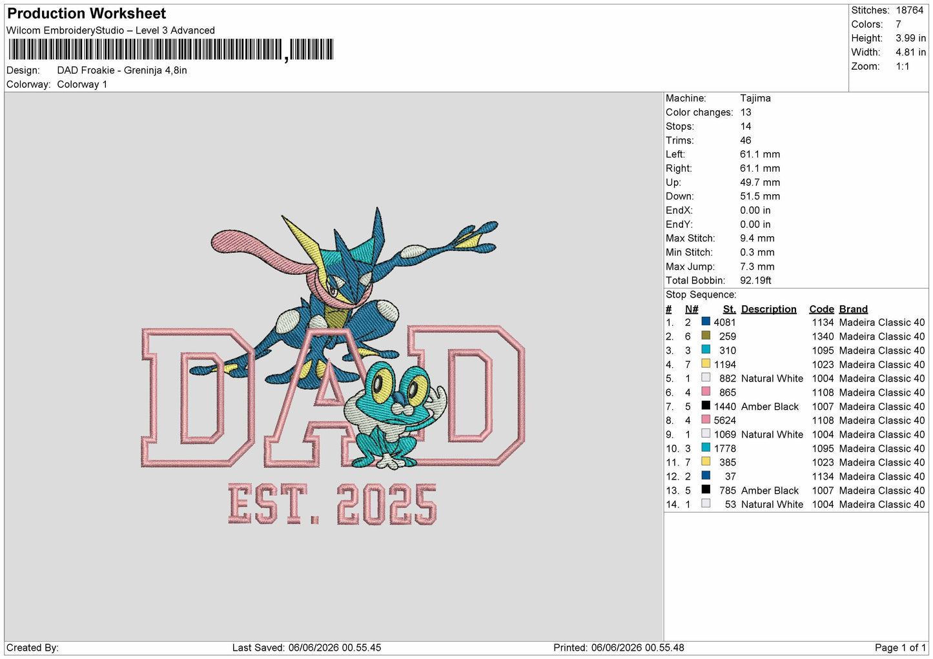This screenshot has height=659, width=933.
Task: Click the stitches count 18764
Action: pyautogui.click(x=909, y=10)
